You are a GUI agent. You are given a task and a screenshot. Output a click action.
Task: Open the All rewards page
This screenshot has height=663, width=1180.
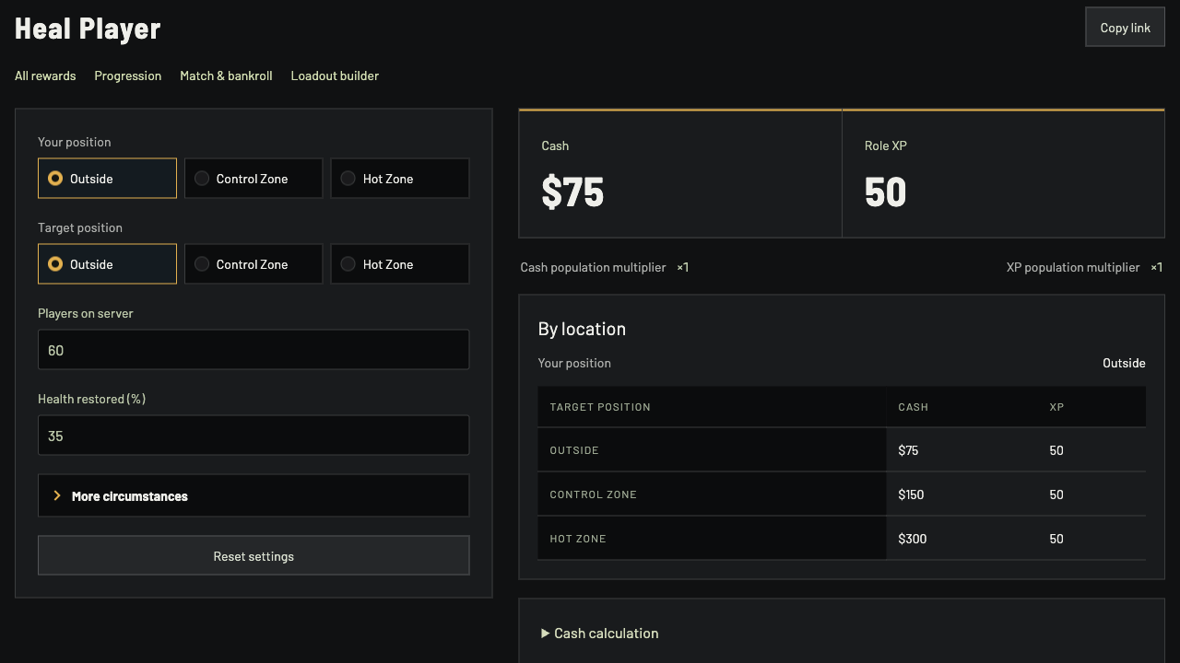[45, 76]
